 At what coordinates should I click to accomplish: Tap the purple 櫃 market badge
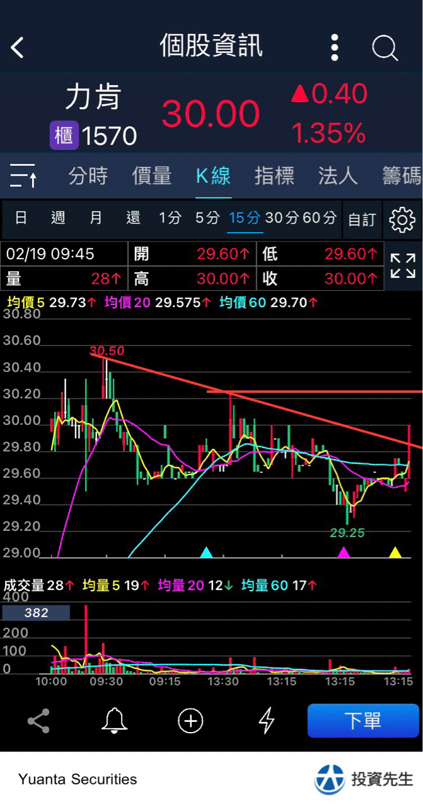pyautogui.click(x=64, y=135)
